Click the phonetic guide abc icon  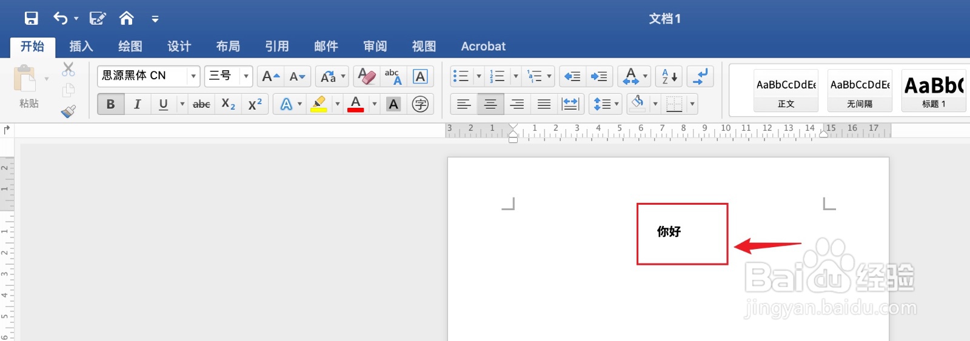(x=393, y=76)
